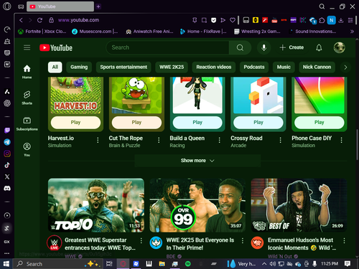
Task: Open the Phone Case DIY three-dot options menu
Action: [341, 140]
